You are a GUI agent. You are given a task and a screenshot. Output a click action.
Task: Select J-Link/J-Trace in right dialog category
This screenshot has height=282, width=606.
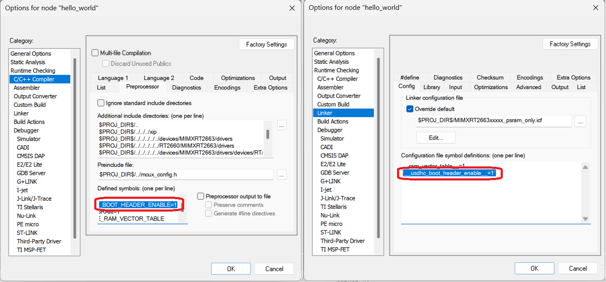pos(338,198)
